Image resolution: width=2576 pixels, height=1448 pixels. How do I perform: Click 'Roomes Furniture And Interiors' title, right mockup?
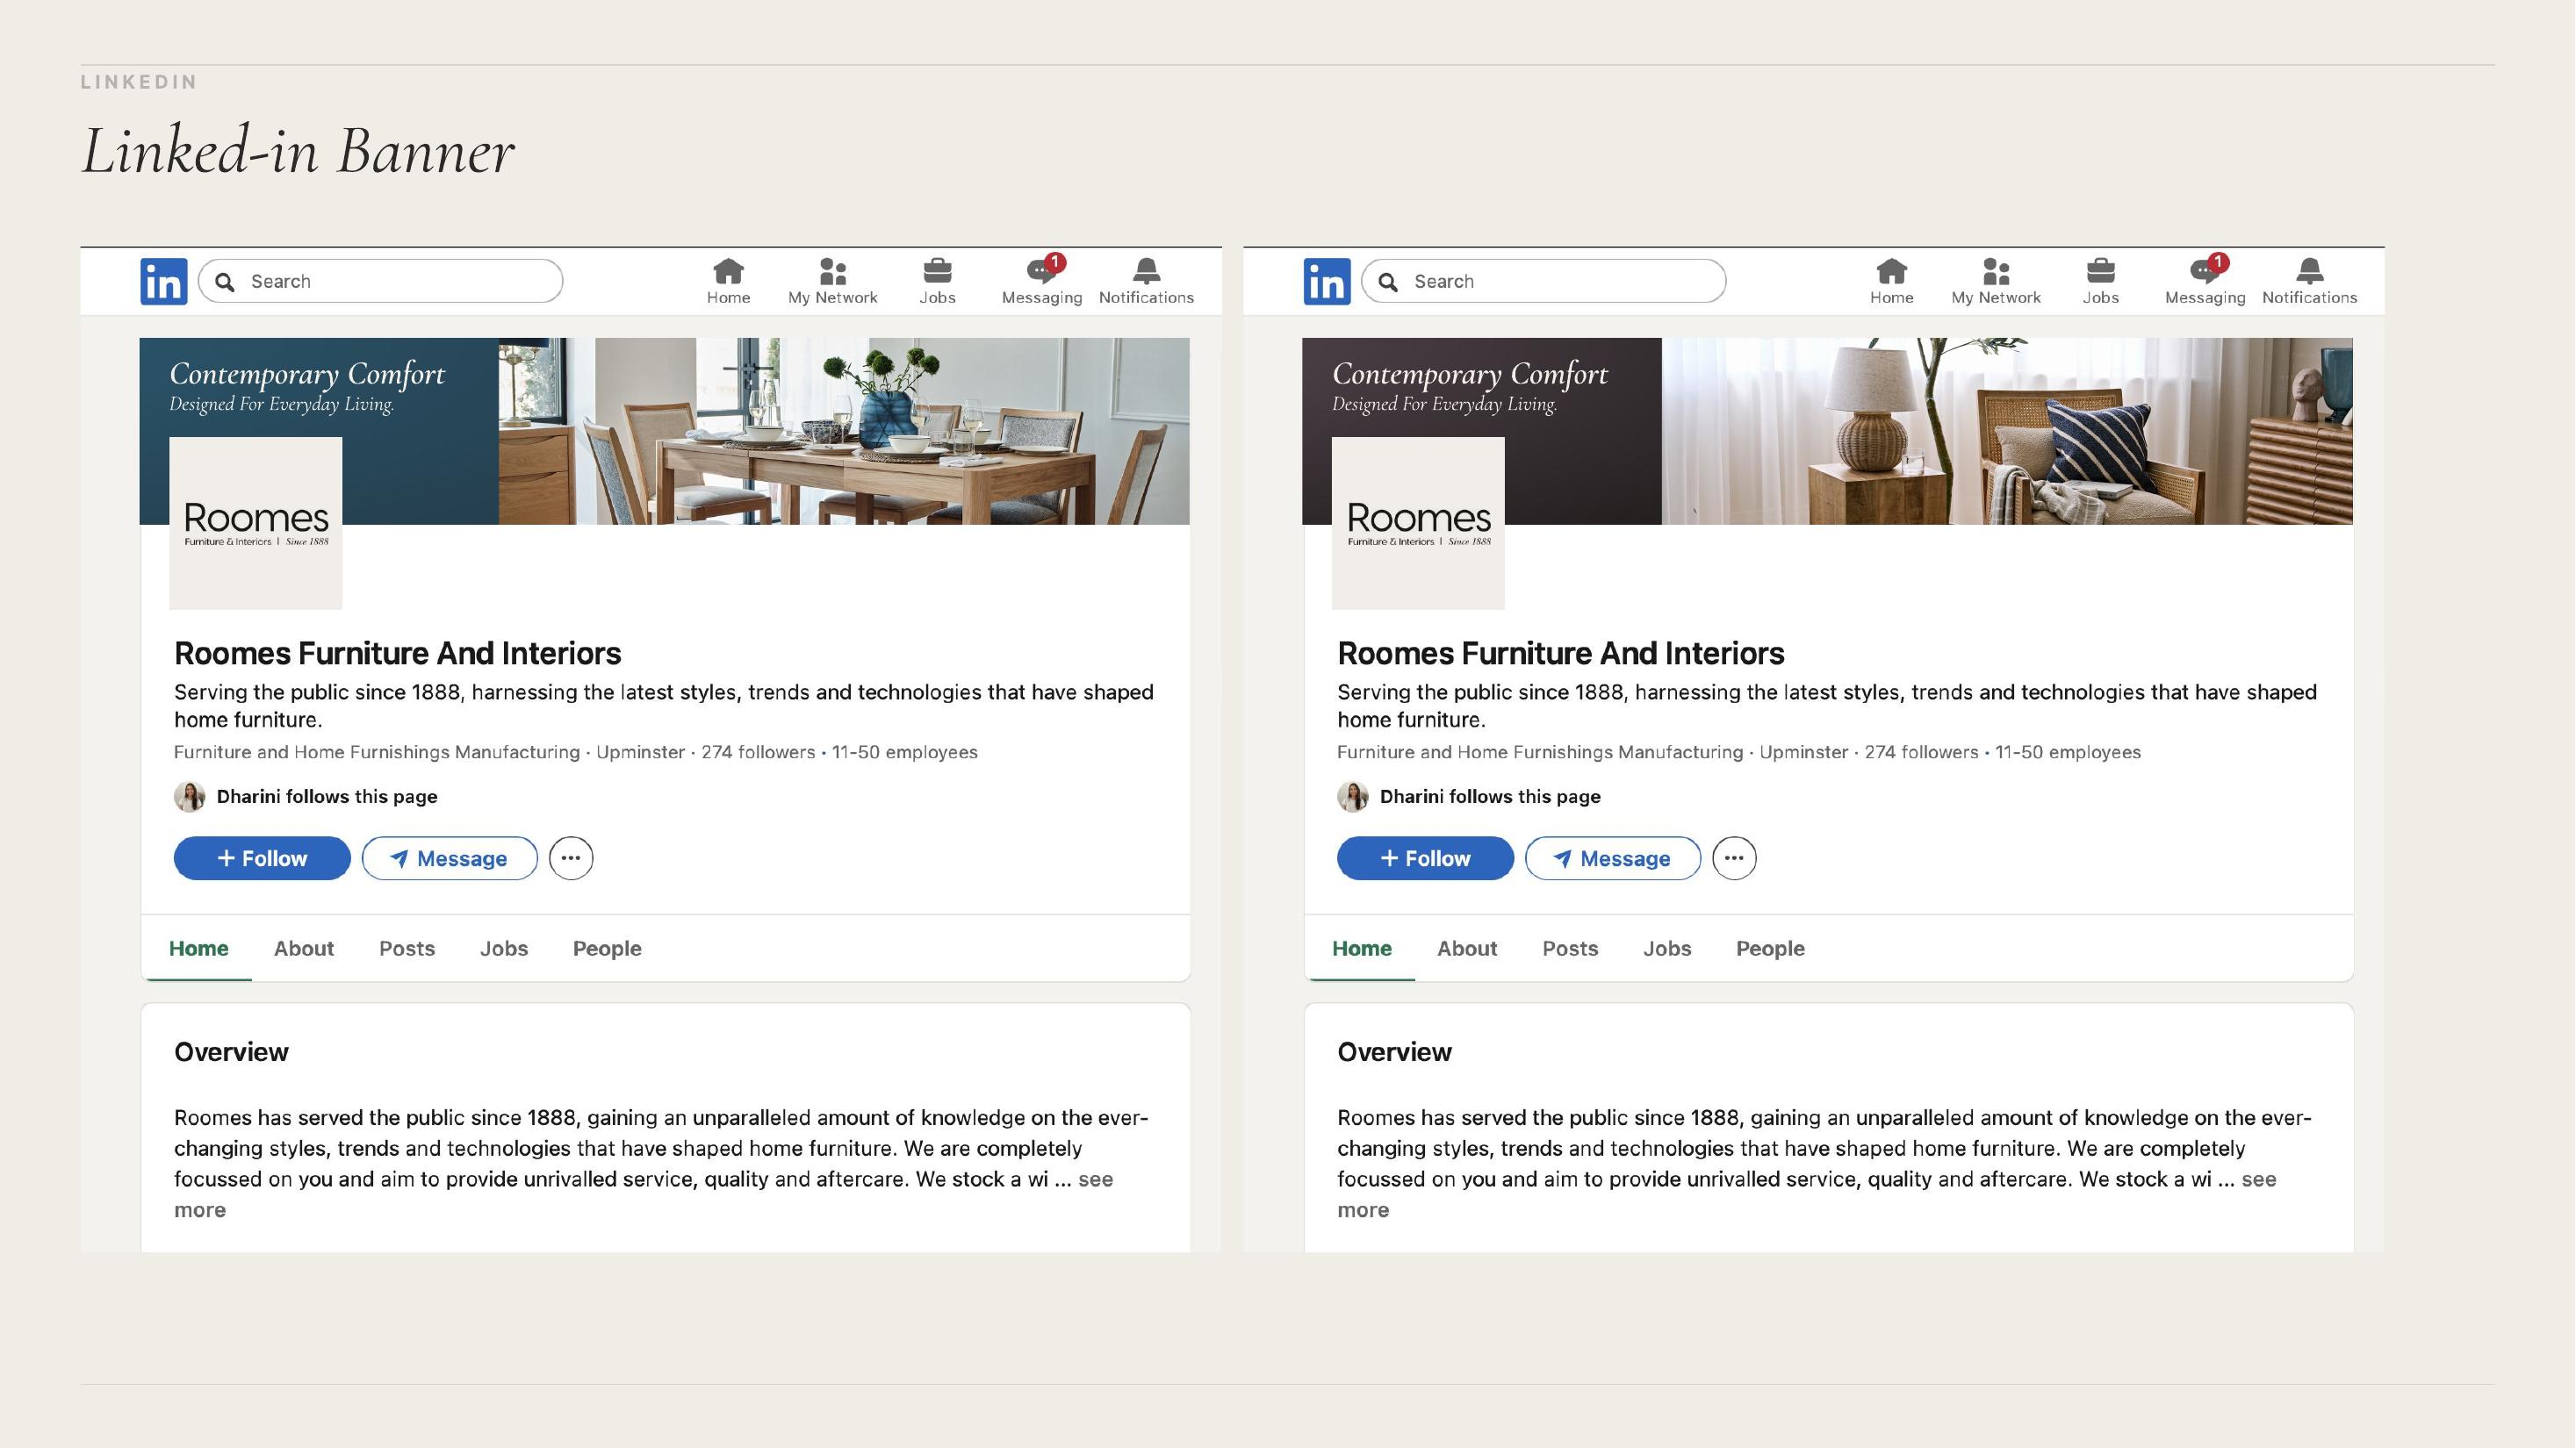pyautogui.click(x=1560, y=653)
